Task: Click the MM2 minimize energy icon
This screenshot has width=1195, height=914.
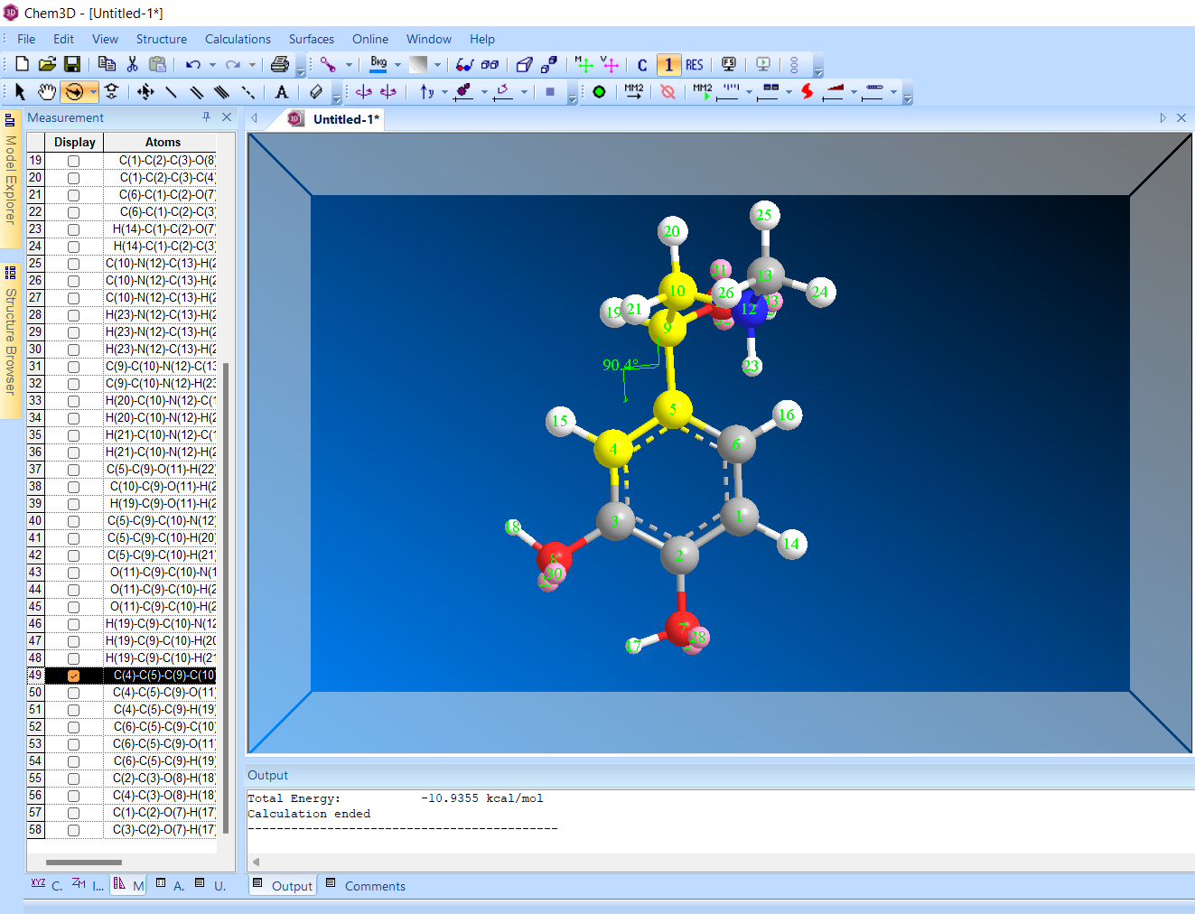Action: 633,91
